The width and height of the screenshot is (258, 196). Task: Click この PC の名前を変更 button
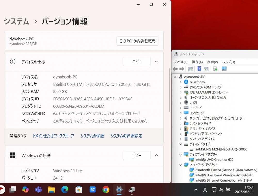(138, 41)
